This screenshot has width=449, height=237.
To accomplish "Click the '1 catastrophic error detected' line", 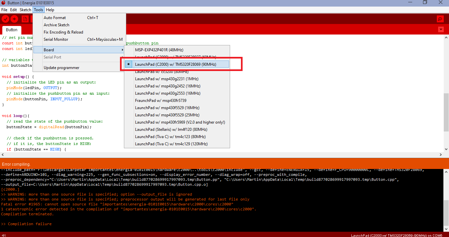I will pos(129,209).
